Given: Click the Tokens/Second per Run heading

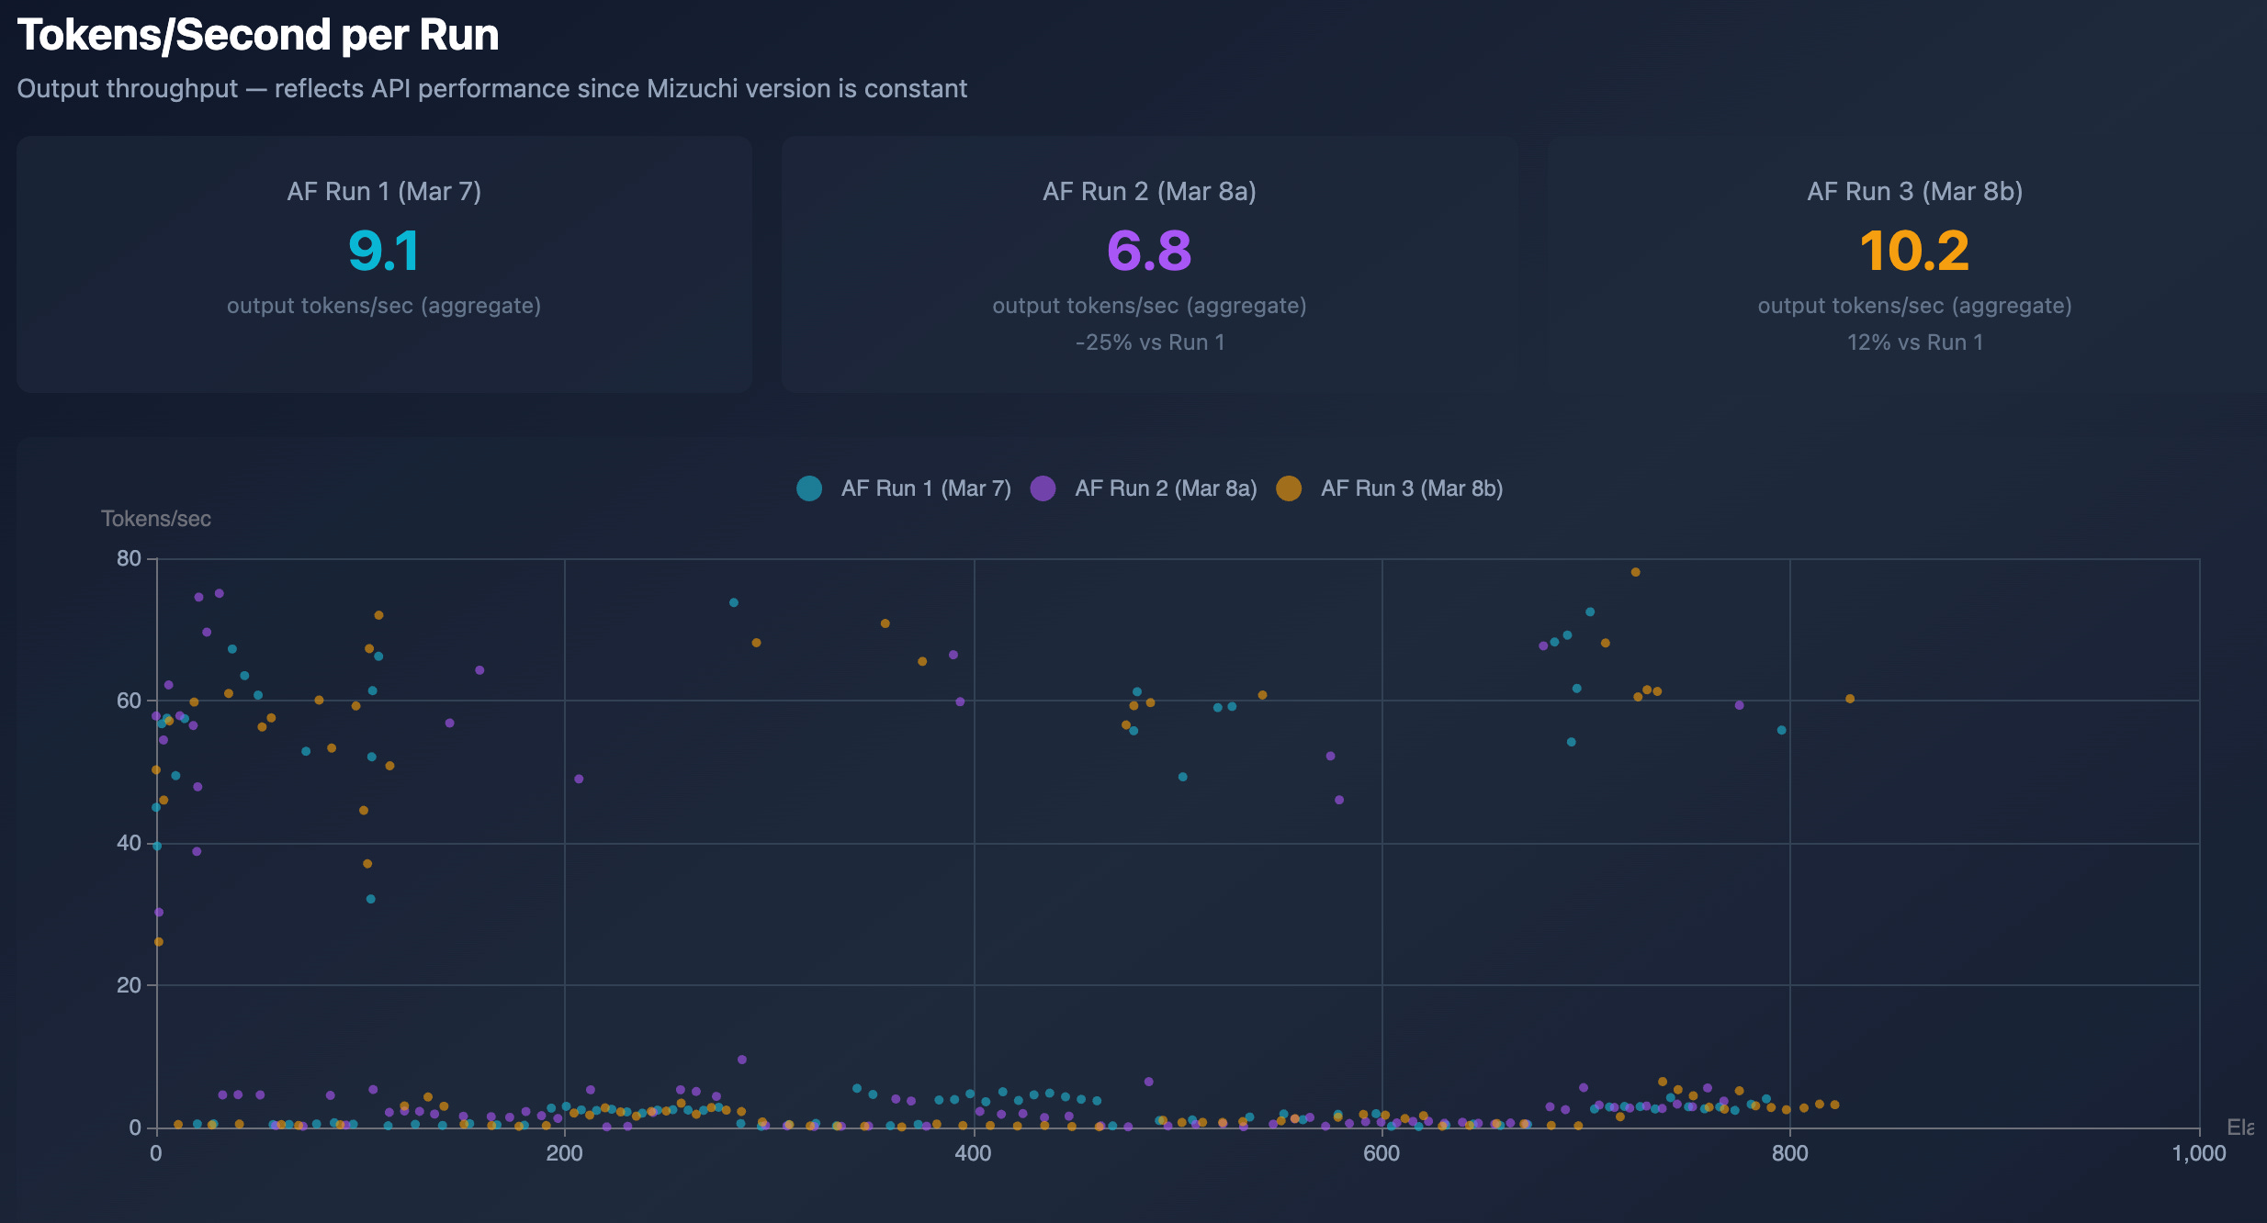Looking at the screenshot, I should 258,35.
